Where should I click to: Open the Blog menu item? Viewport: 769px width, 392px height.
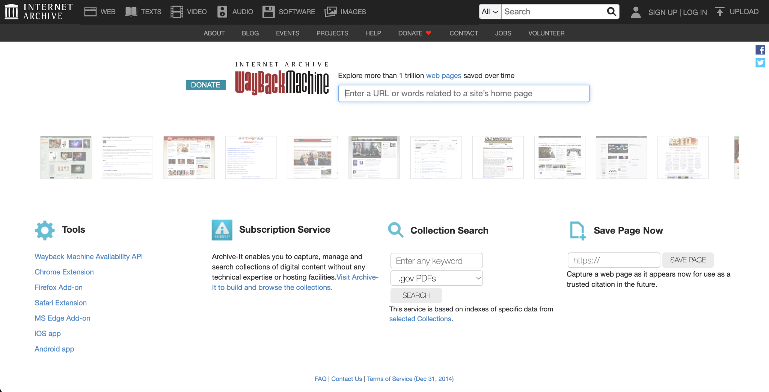[250, 33]
